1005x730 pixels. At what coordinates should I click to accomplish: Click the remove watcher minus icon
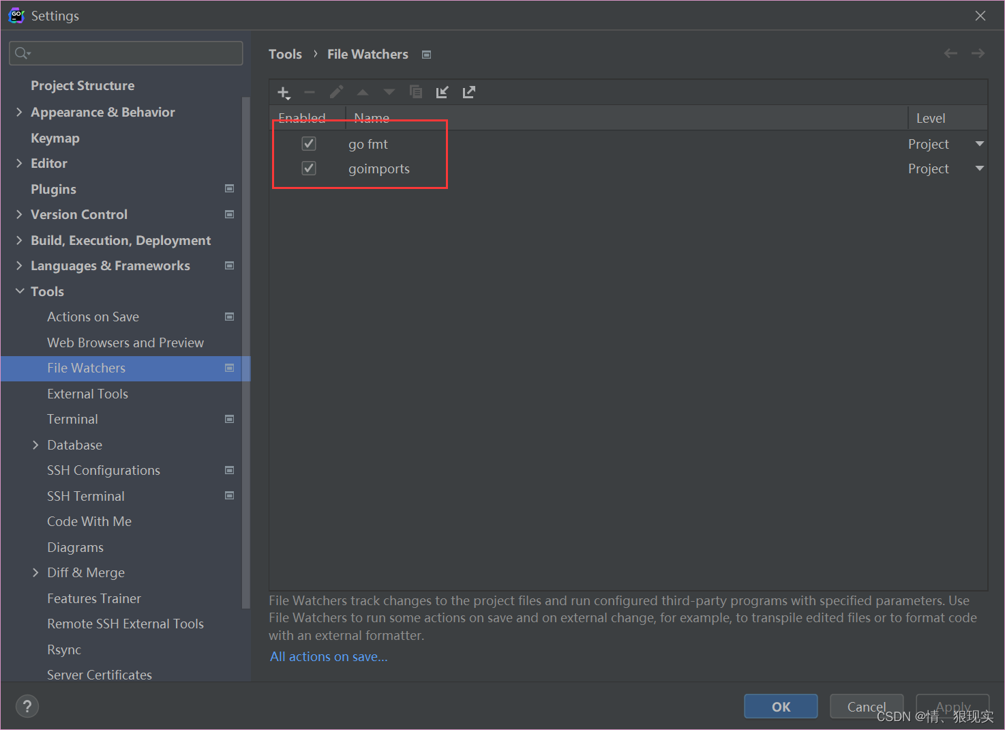pos(310,92)
